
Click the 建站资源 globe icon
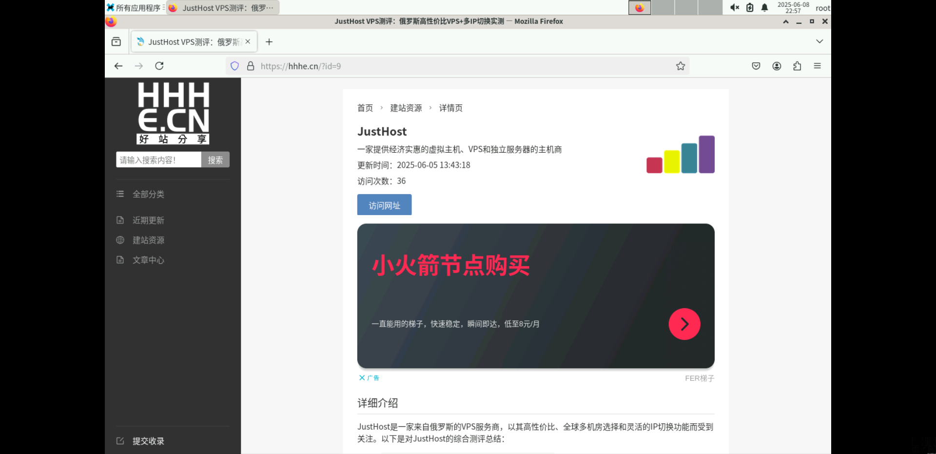tap(120, 240)
